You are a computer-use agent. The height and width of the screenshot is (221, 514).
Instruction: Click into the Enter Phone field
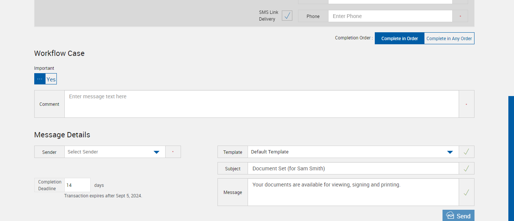pyautogui.click(x=390, y=16)
